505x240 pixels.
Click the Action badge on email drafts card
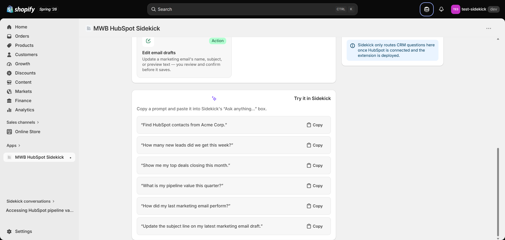point(218,41)
